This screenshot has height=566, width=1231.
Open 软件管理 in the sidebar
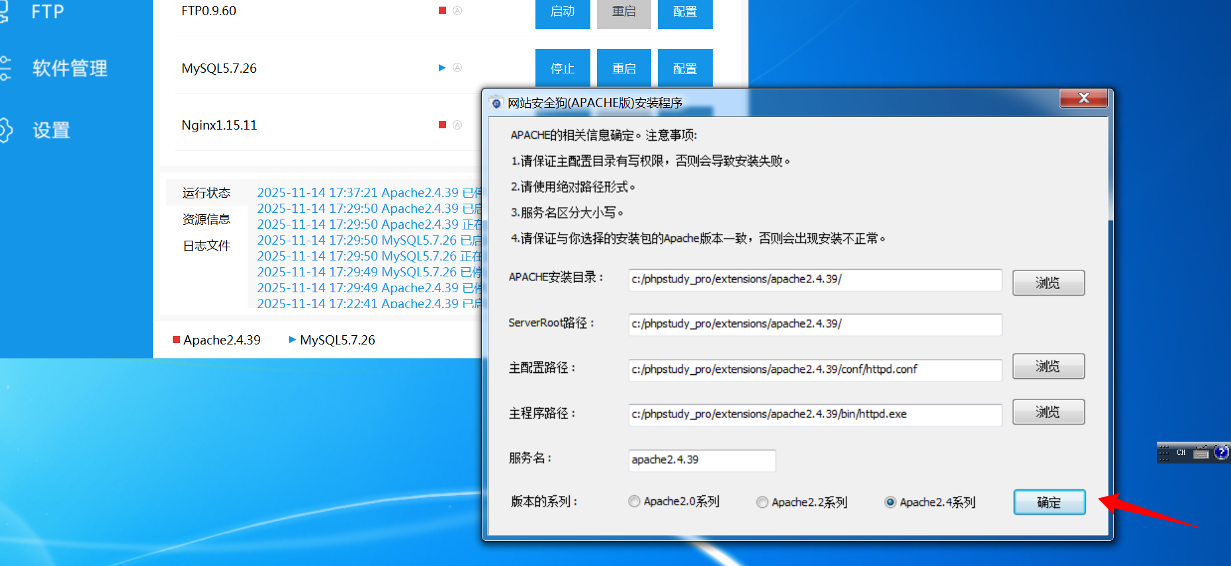click(69, 68)
